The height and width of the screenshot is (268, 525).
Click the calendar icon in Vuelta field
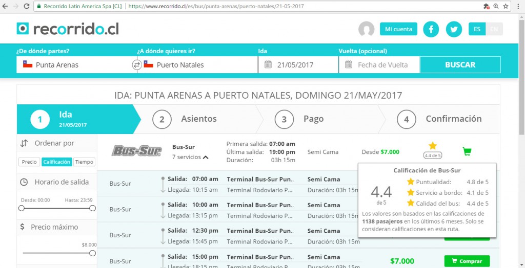click(349, 64)
